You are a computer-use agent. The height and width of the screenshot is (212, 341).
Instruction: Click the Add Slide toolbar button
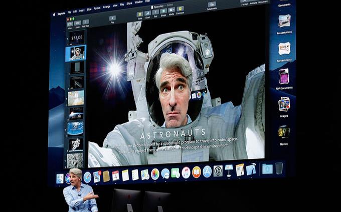pyautogui.click(x=86, y=22)
